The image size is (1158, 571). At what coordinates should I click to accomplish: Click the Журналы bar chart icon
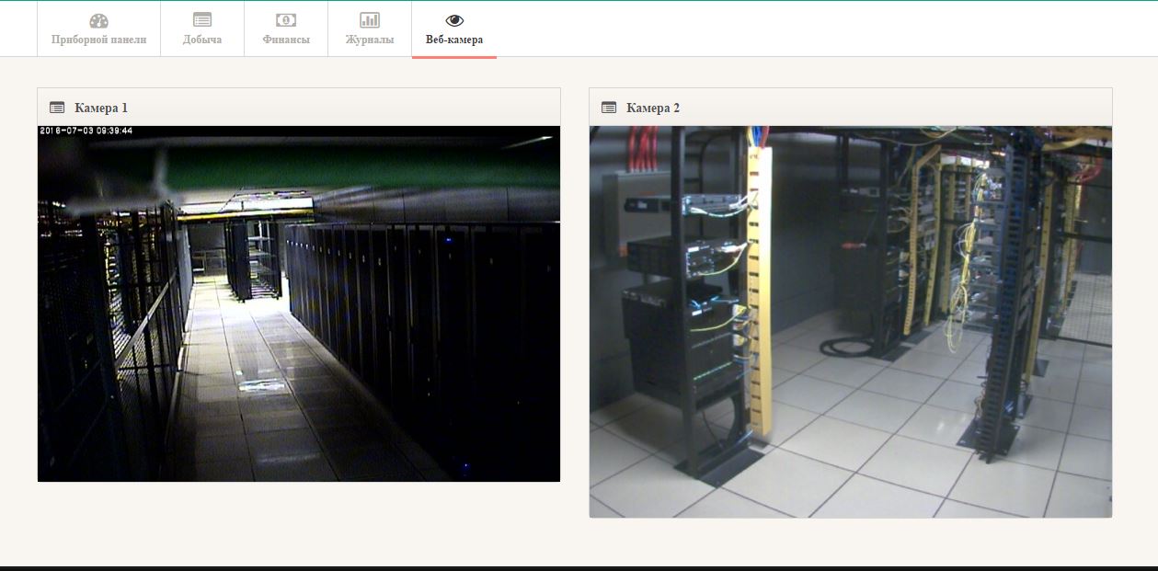click(x=370, y=20)
